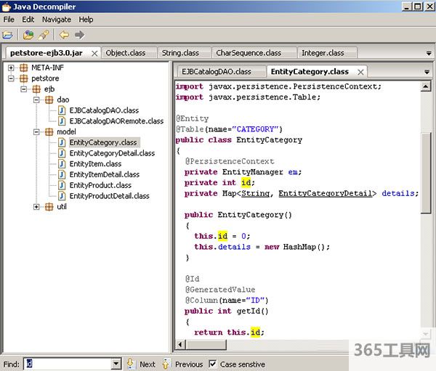Click the Forward arrow toolbar icon
Viewport: 436px width, 371px height.
[79, 34]
